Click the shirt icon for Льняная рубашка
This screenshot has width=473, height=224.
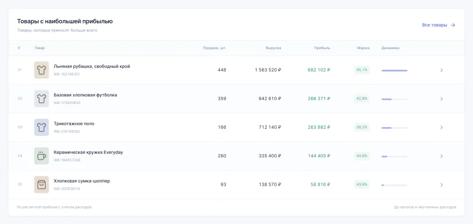pyautogui.click(x=41, y=70)
